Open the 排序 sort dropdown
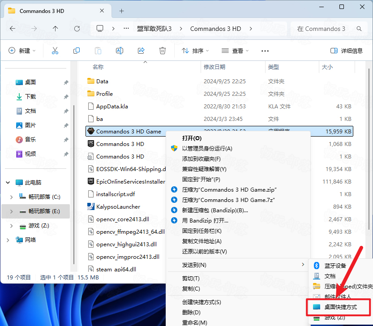The image size is (373, 326). click(x=195, y=51)
